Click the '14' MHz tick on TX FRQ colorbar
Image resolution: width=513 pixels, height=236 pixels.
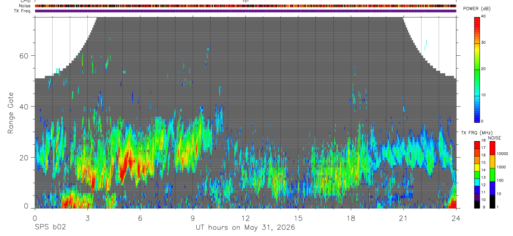(483, 170)
